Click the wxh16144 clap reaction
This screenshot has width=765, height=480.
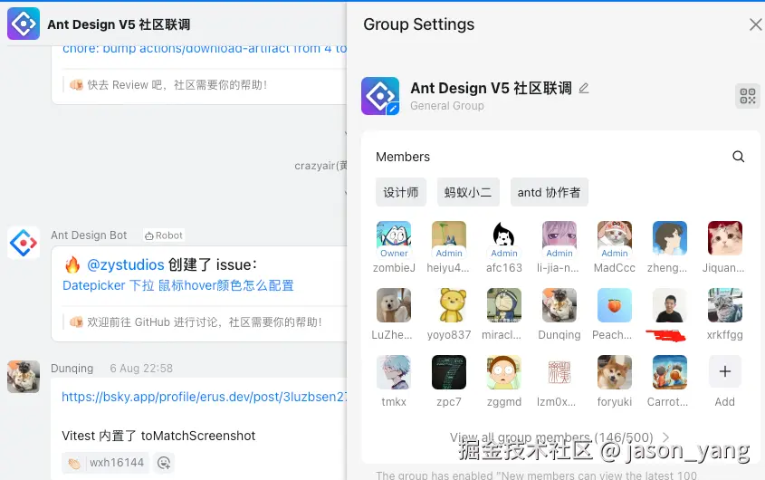point(106,463)
